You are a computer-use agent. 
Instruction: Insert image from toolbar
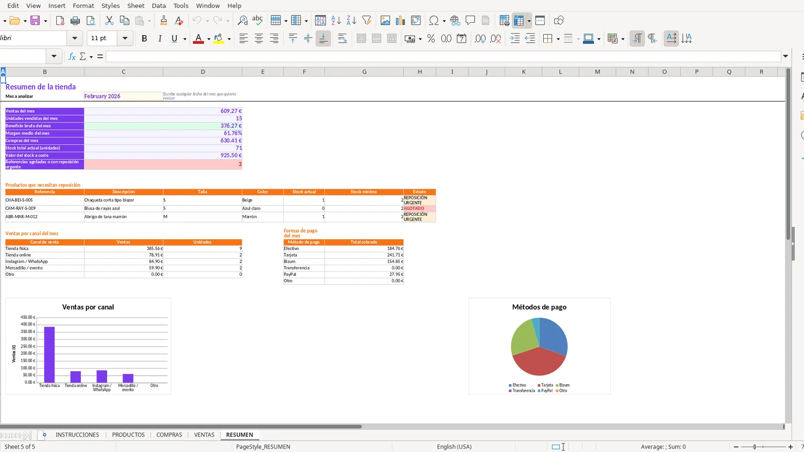pyautogui.click(x=385, y=21)
